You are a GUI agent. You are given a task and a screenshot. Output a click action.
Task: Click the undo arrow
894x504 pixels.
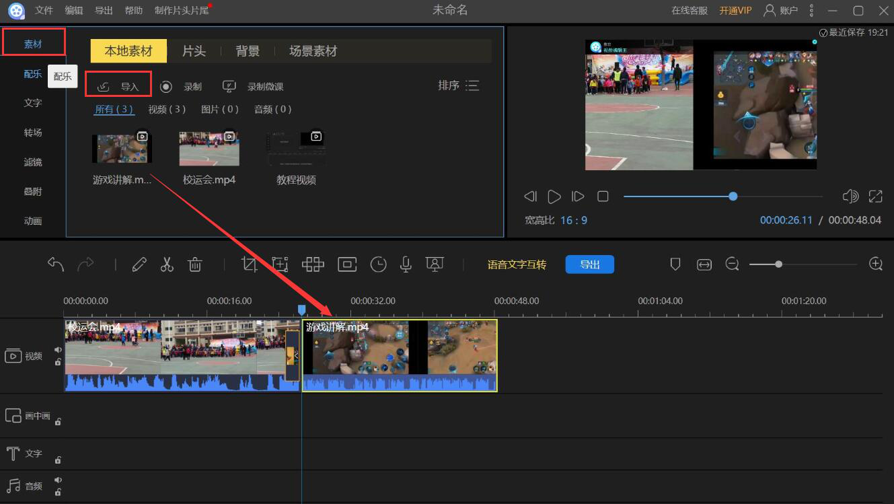point(56,264)
